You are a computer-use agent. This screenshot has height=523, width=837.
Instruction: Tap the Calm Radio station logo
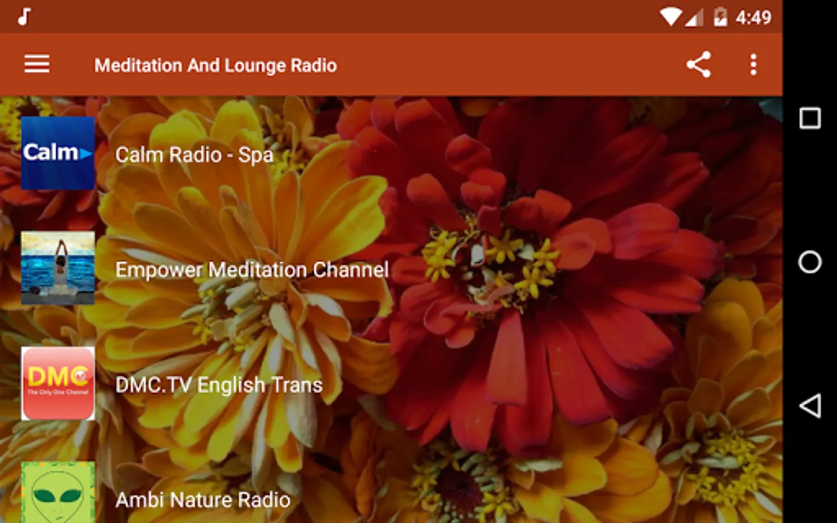[x=58, y=153]
